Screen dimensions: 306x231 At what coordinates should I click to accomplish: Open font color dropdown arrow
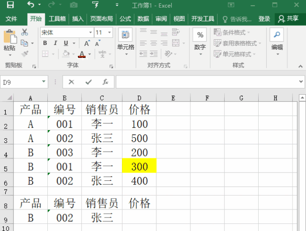point(89,54)
